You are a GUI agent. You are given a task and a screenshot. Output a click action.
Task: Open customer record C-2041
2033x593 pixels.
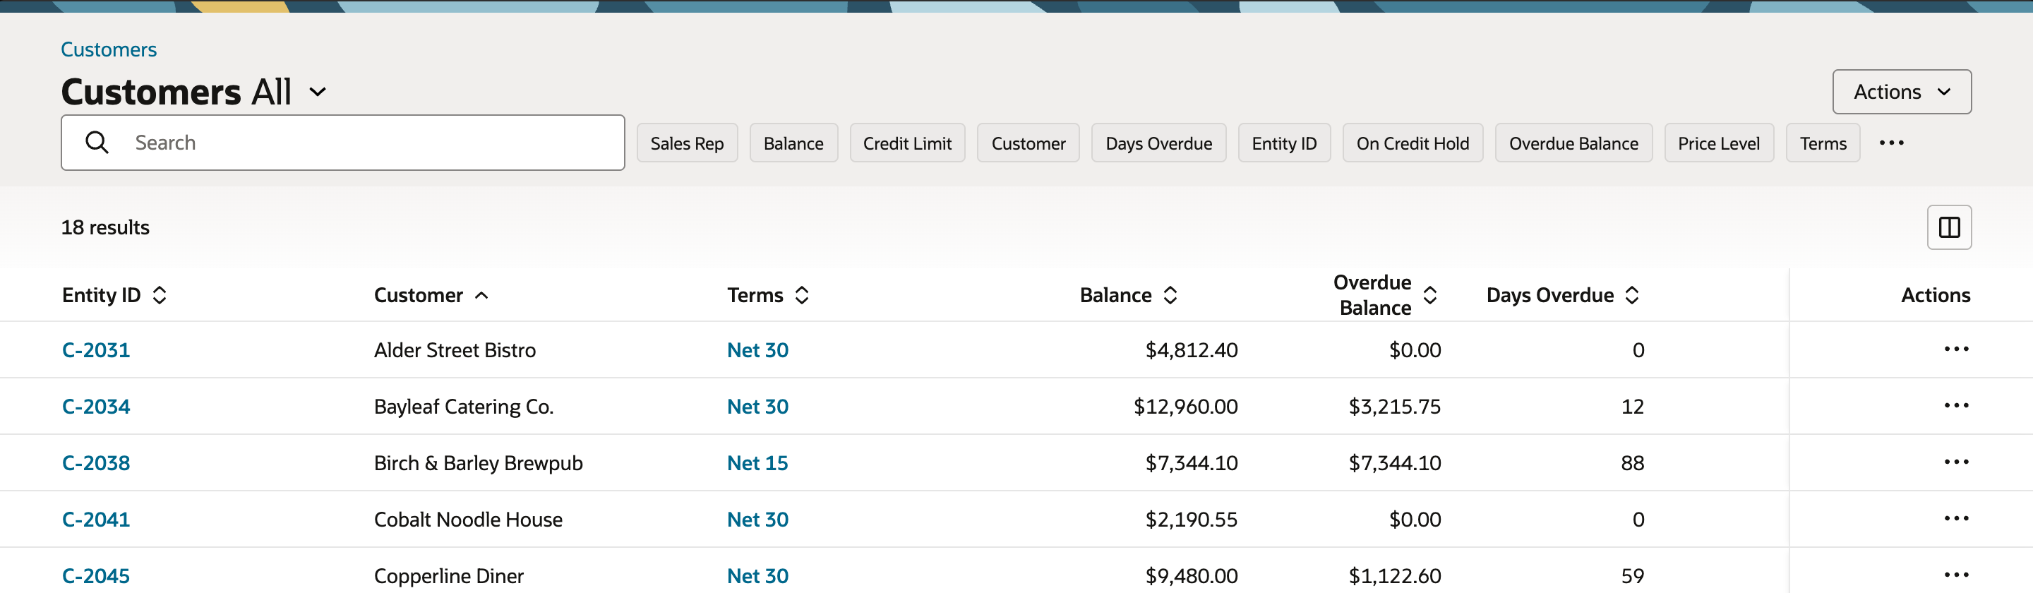(x=96, y=520)
